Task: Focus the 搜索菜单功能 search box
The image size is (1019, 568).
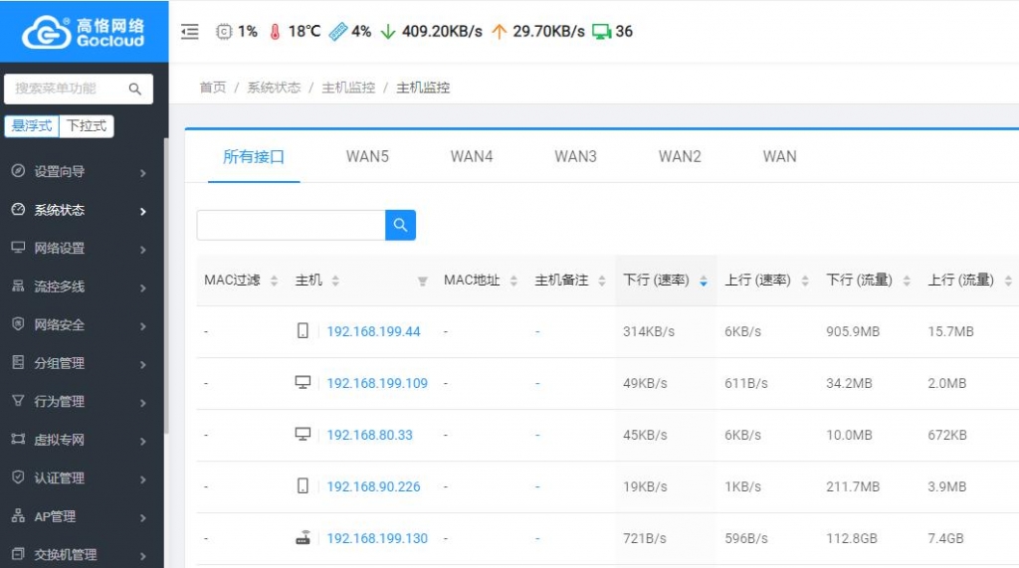Action: (70, 89)
